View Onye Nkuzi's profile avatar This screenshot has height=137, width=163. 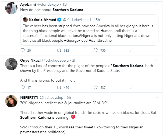click(11, 65)
